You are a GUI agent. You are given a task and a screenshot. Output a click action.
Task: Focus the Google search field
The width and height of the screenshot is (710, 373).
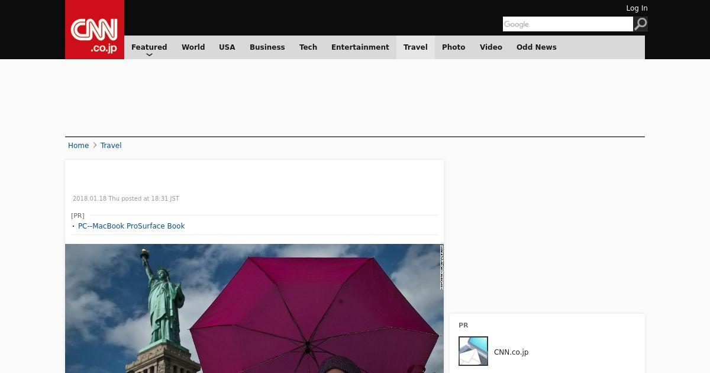pos(568,24)
